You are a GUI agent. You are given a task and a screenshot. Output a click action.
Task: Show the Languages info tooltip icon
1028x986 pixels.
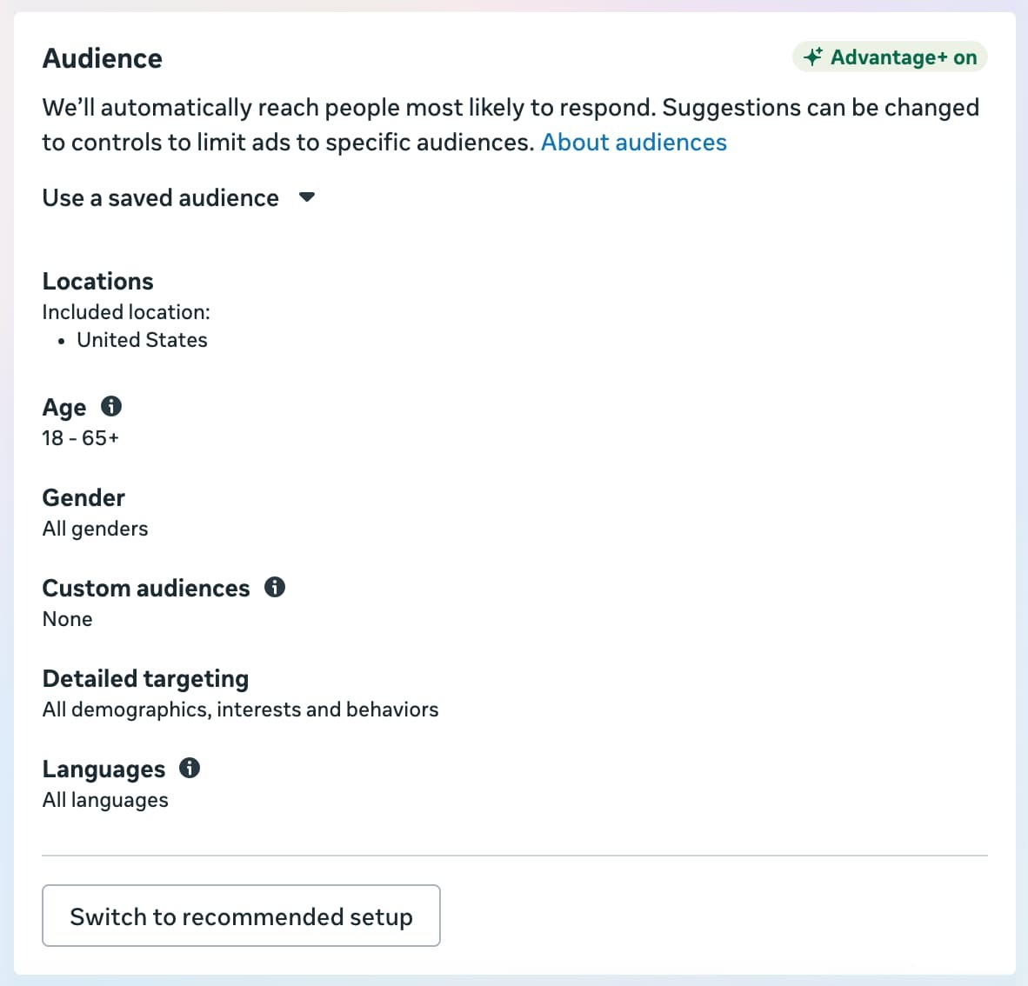[190, 768]
